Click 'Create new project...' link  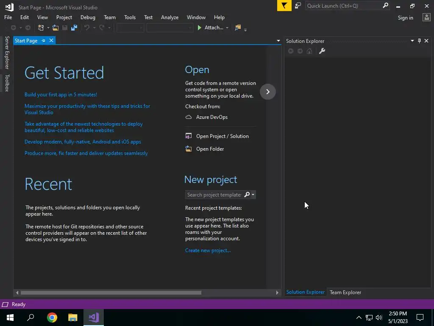[x=208, y=250]
